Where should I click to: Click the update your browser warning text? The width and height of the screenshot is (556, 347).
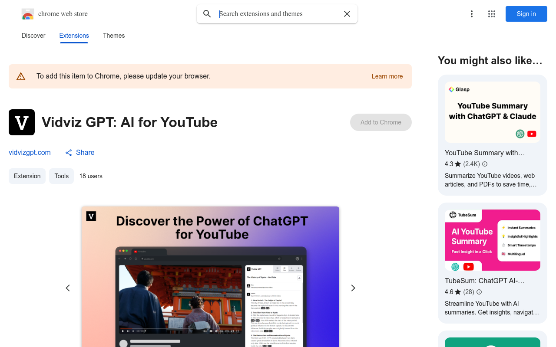click(123, 76)
